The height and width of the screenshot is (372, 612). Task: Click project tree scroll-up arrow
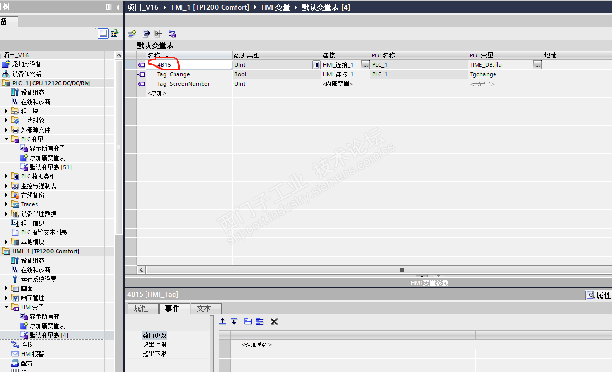click(118, 55)
